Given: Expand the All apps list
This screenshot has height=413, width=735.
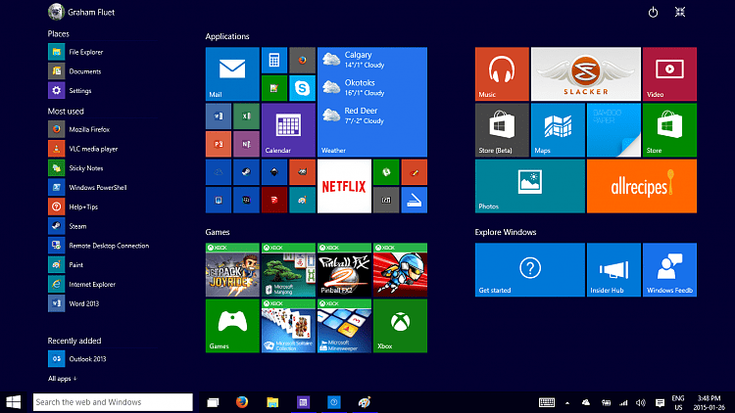Looking at the screenshot, I should tap(63, 379).
